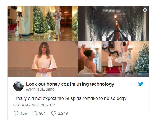Open the top-left Christmas trees photo

(43, 23)
